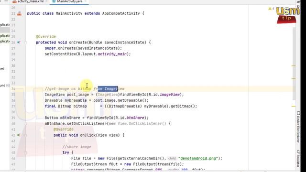Collapse the onClick method fold on line 42
Screen dimensions: 306x172
point(25,135)
